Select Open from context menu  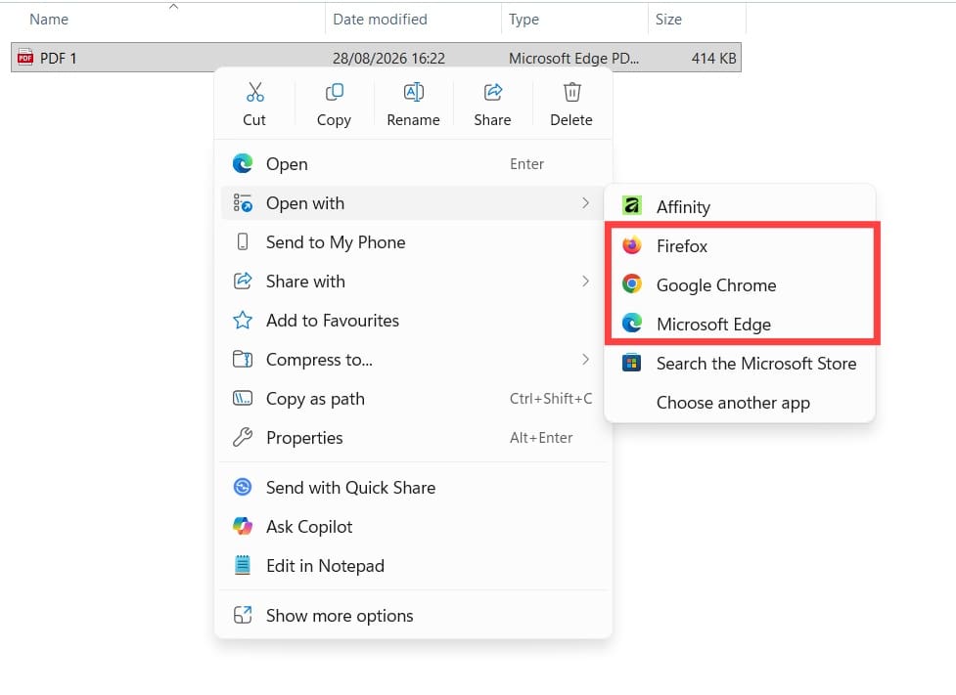coord(413,164)
